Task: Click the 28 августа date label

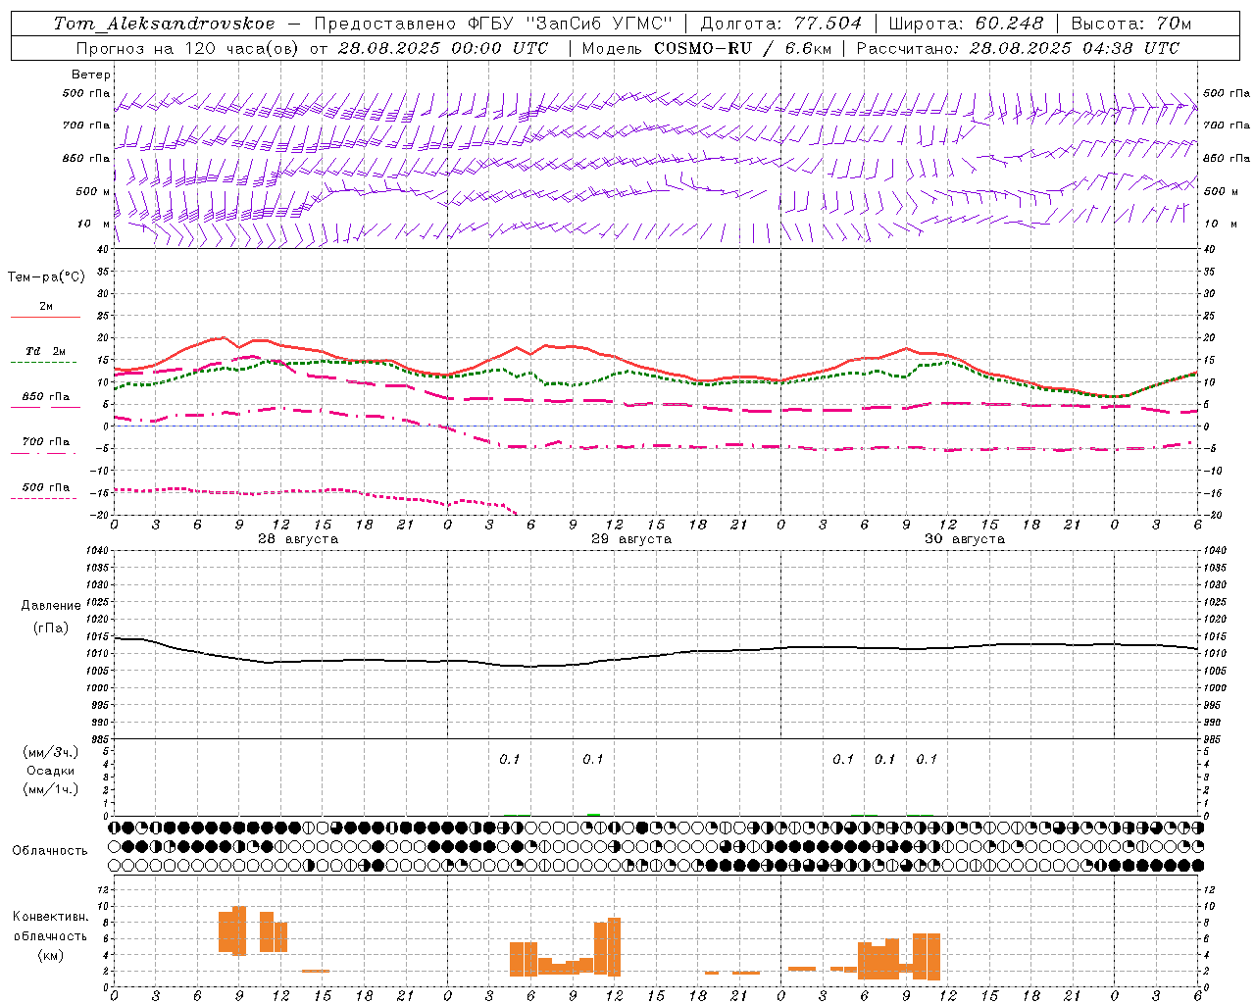Action: pos(298,539)
